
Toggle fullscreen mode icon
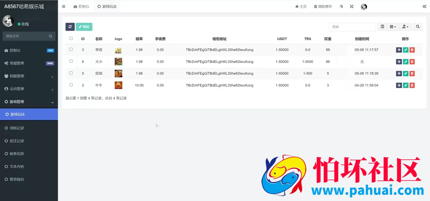(x=352, y=6)
